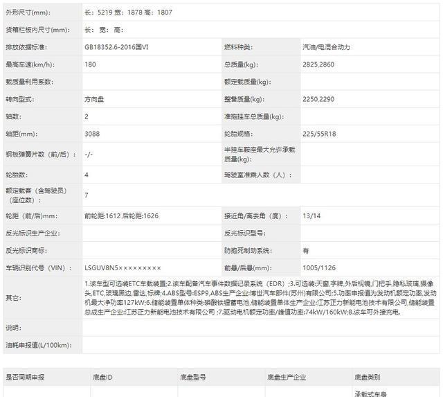This screenshot has width=443, height=397.
Task: Click the 车辆识别代号(VIN) label
Action: (x=39, y=267)
